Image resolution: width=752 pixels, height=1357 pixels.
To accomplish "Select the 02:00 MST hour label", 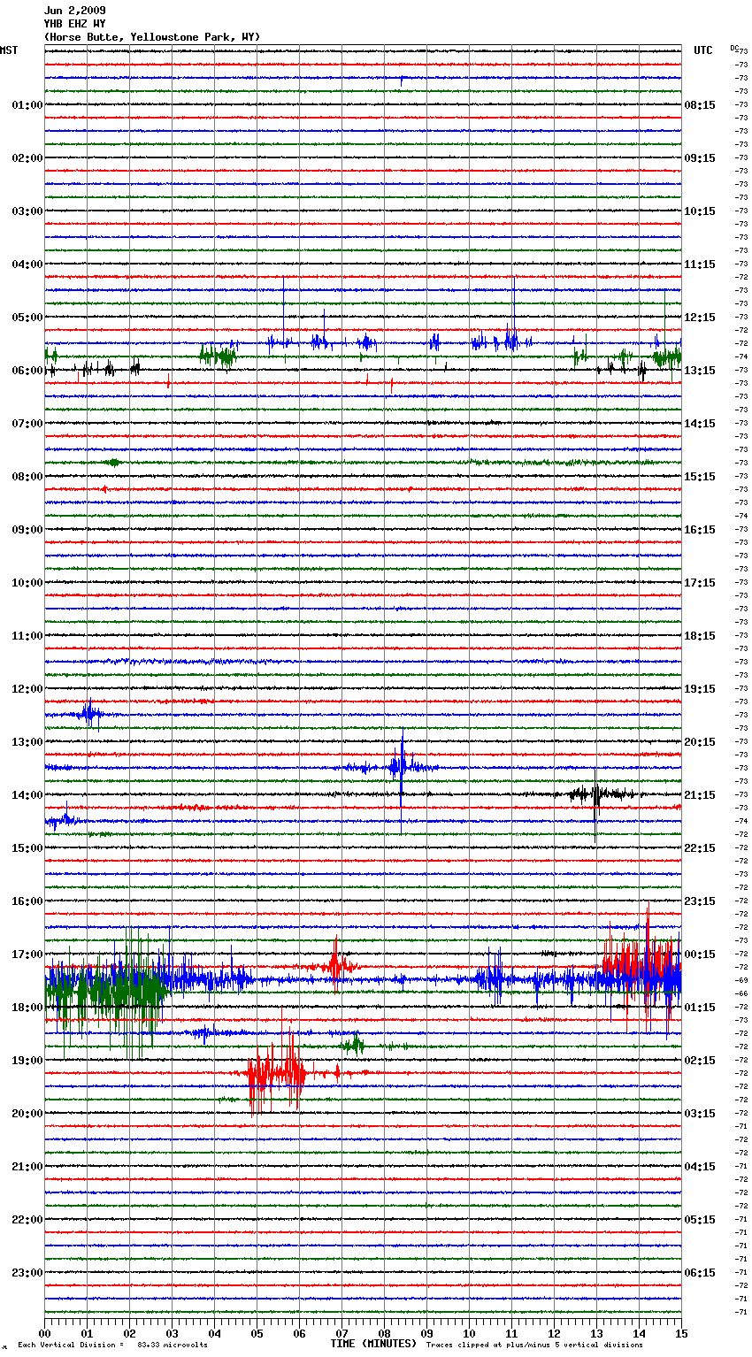I will click(27, 158).
